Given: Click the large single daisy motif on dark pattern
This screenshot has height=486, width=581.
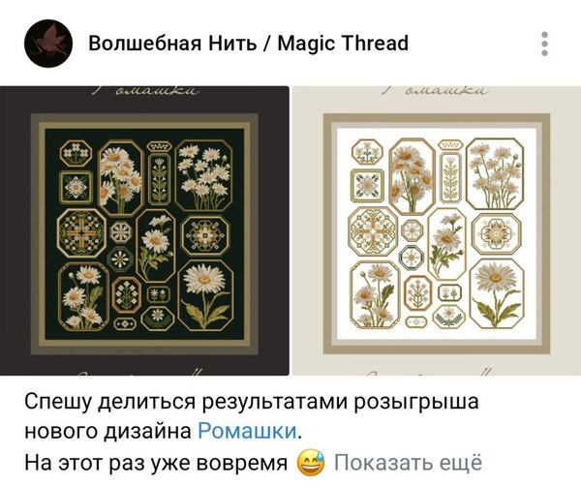Looking at the screenshot, I should click(x=205, y=295).
